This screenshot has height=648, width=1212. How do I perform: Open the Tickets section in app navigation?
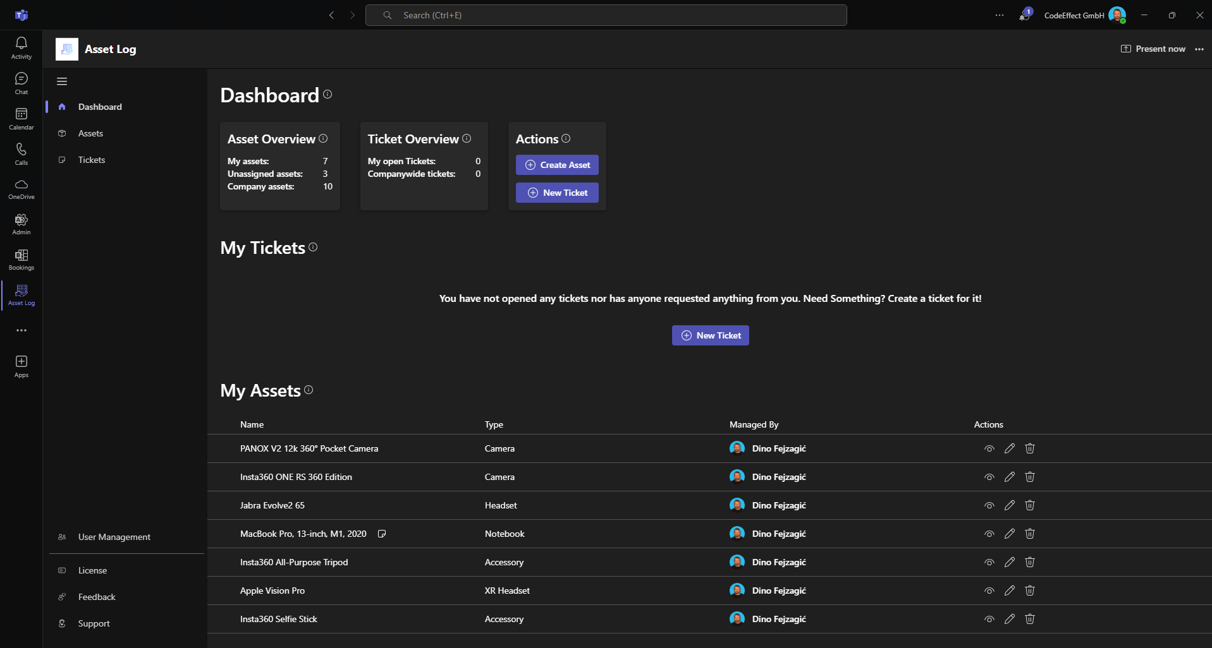(x=92, y=160)
